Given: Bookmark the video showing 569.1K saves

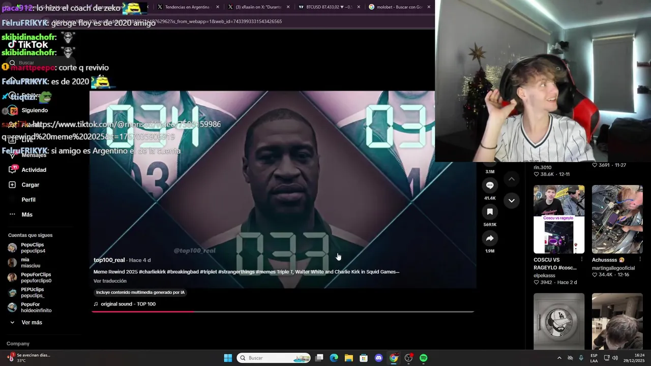Looking at the screenshot, I should (490, 212).
